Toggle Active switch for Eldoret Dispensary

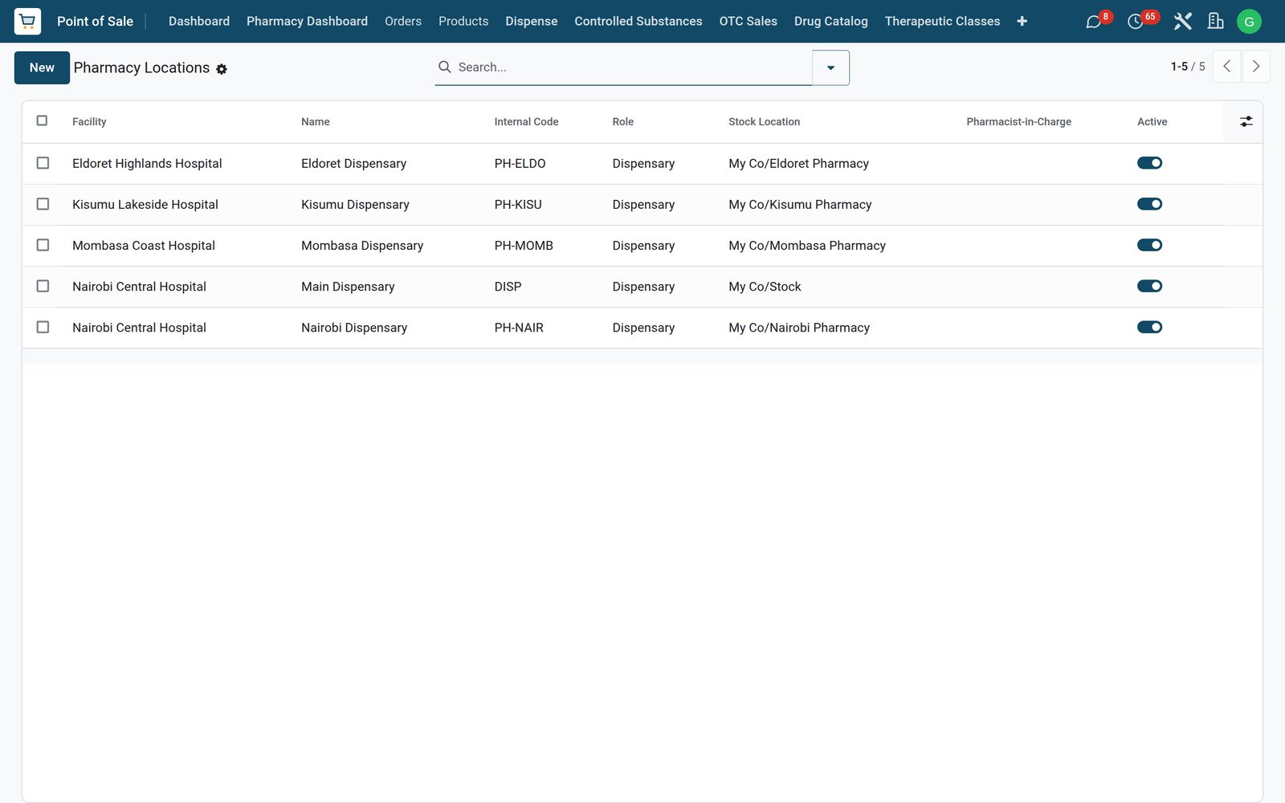(1149, 163)
